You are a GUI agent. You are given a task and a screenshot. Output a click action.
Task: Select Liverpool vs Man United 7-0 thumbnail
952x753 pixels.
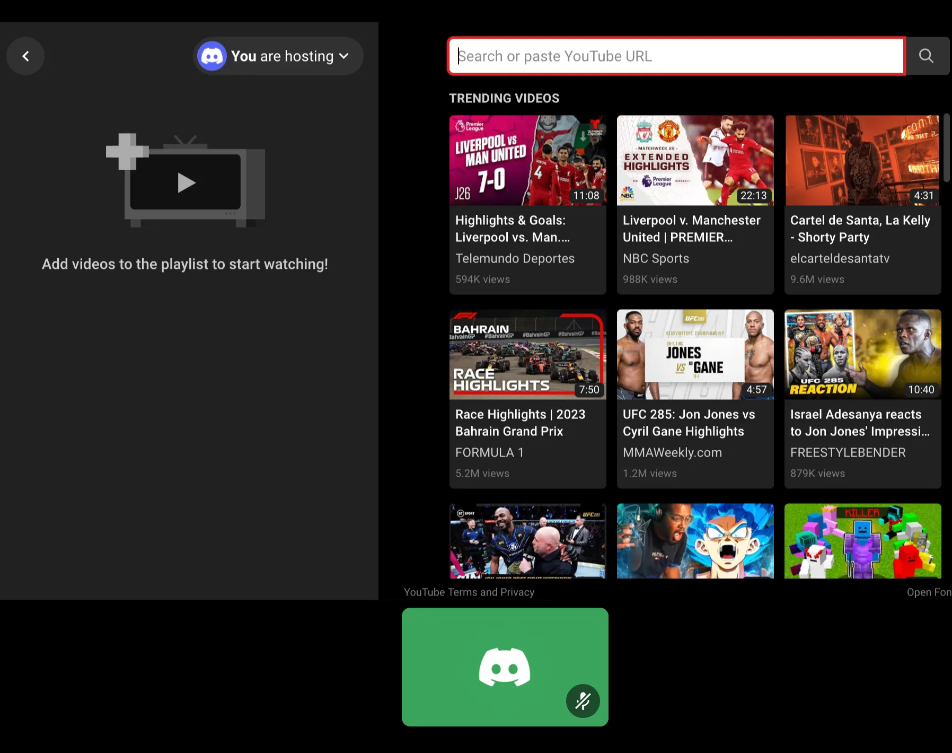(528, 160)
